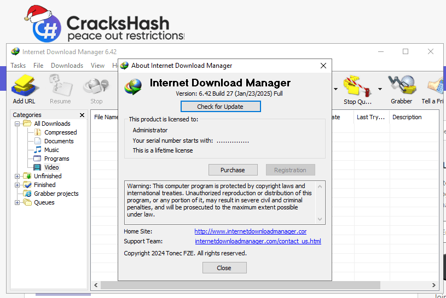The width and height of the screenshot is (446, 298).
Task: Select the Music category
Action: (x=51, y=150)
